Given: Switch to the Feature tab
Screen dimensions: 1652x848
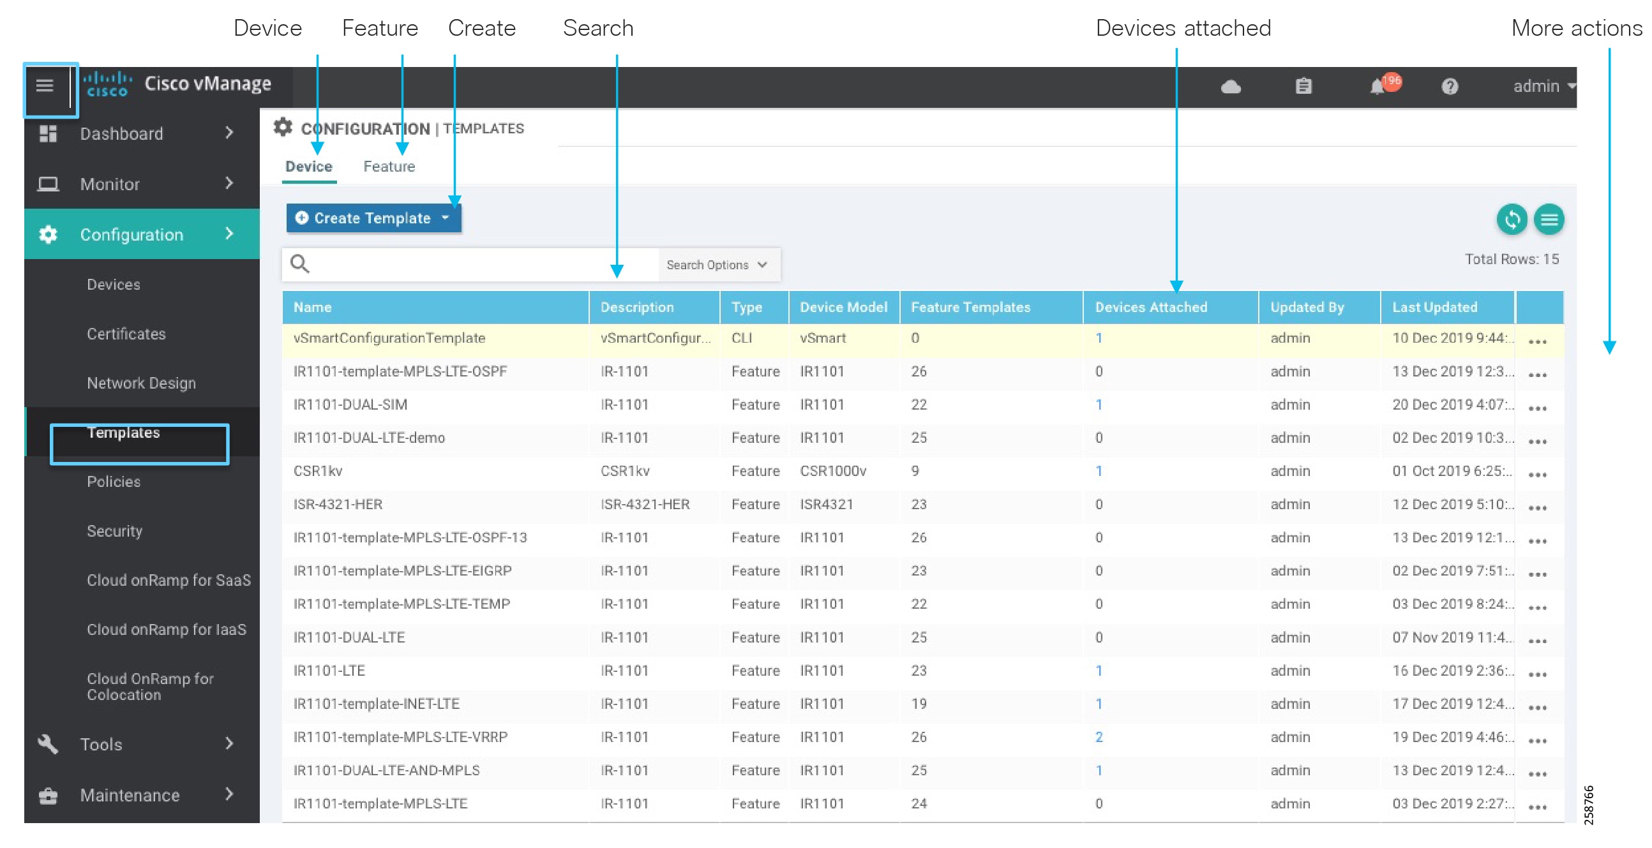Looking at the screenshot, I should coord(389,167).
